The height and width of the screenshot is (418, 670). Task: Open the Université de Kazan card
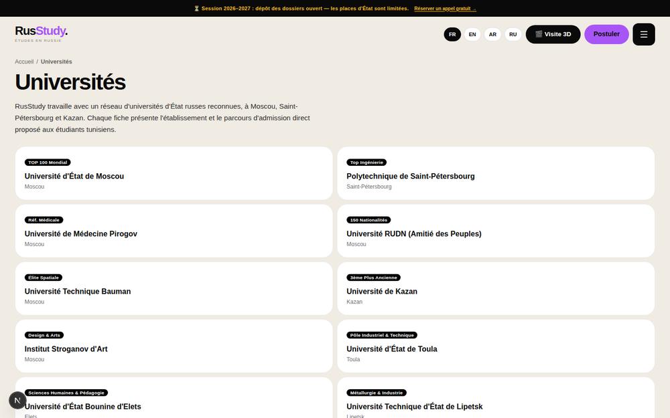point(496,288)
